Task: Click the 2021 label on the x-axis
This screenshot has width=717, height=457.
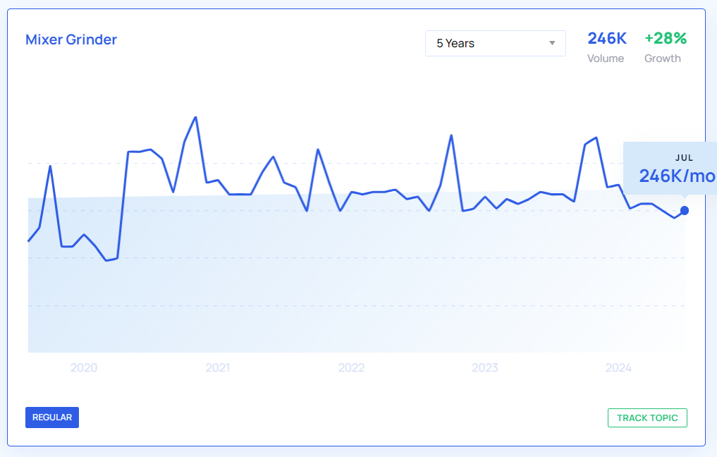Action: 217,367
